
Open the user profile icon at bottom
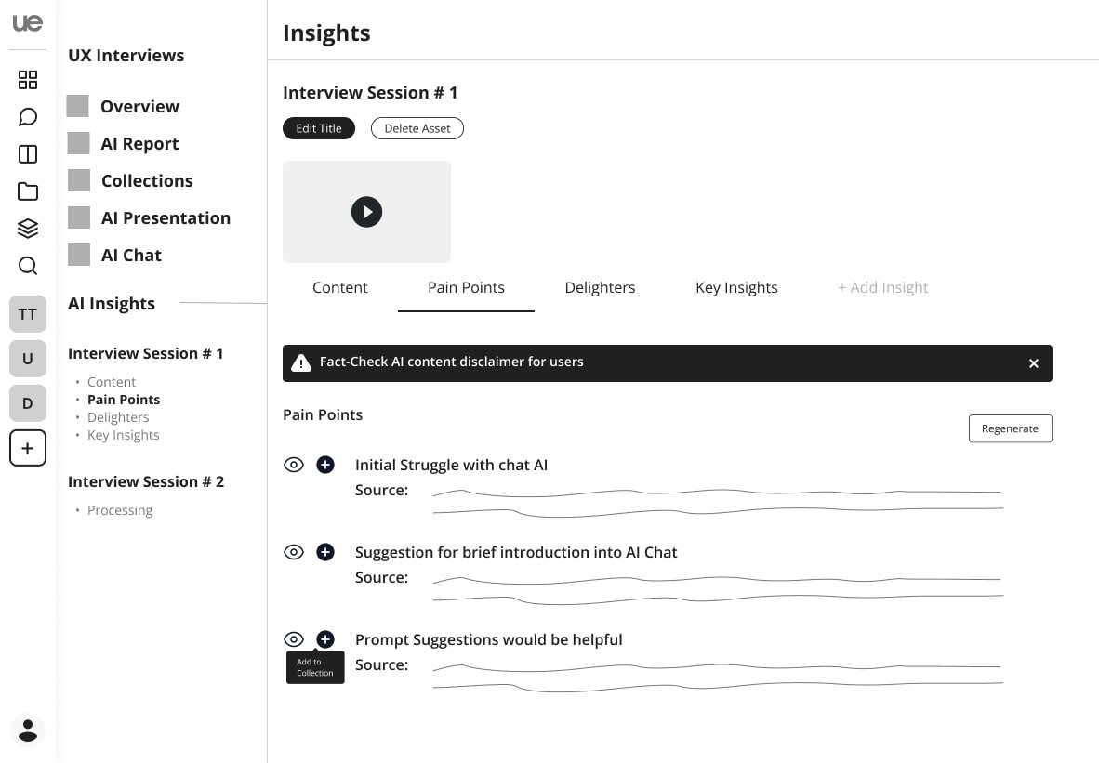pos(28,730)
